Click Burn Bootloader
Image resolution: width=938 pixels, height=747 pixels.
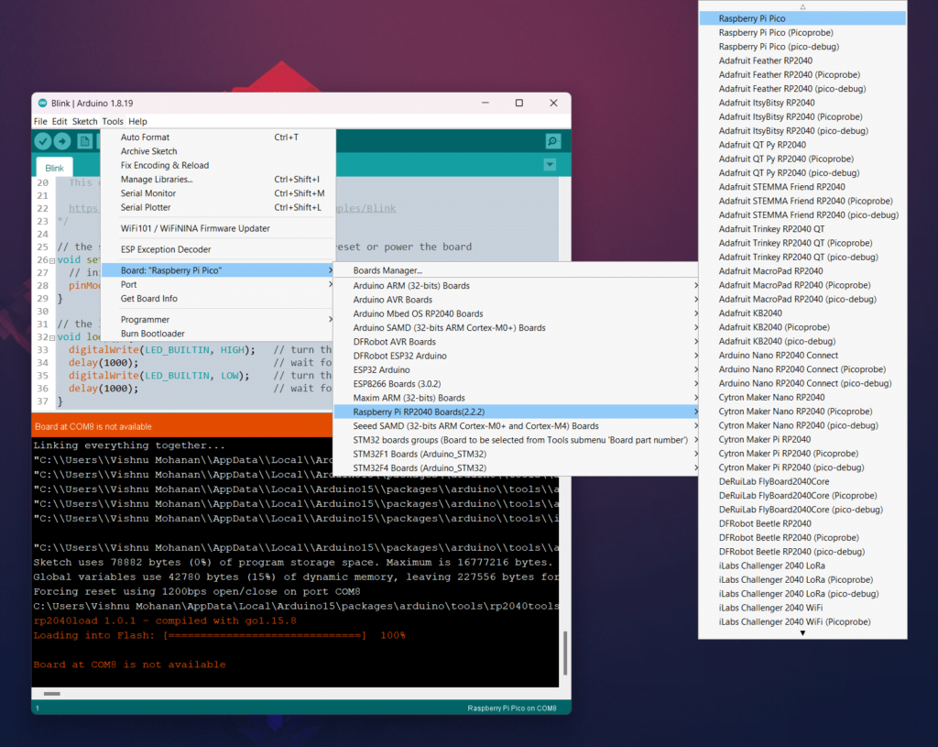(218, 334)
